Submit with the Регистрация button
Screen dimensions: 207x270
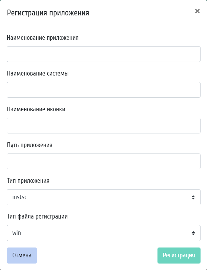(179, 256)
